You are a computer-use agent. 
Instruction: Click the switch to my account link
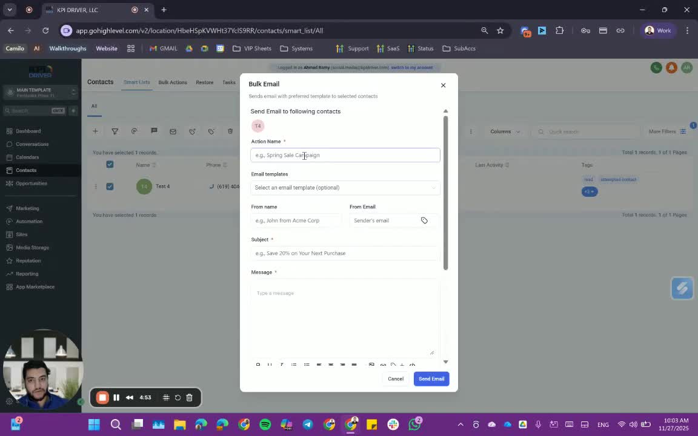coord(412,68)
